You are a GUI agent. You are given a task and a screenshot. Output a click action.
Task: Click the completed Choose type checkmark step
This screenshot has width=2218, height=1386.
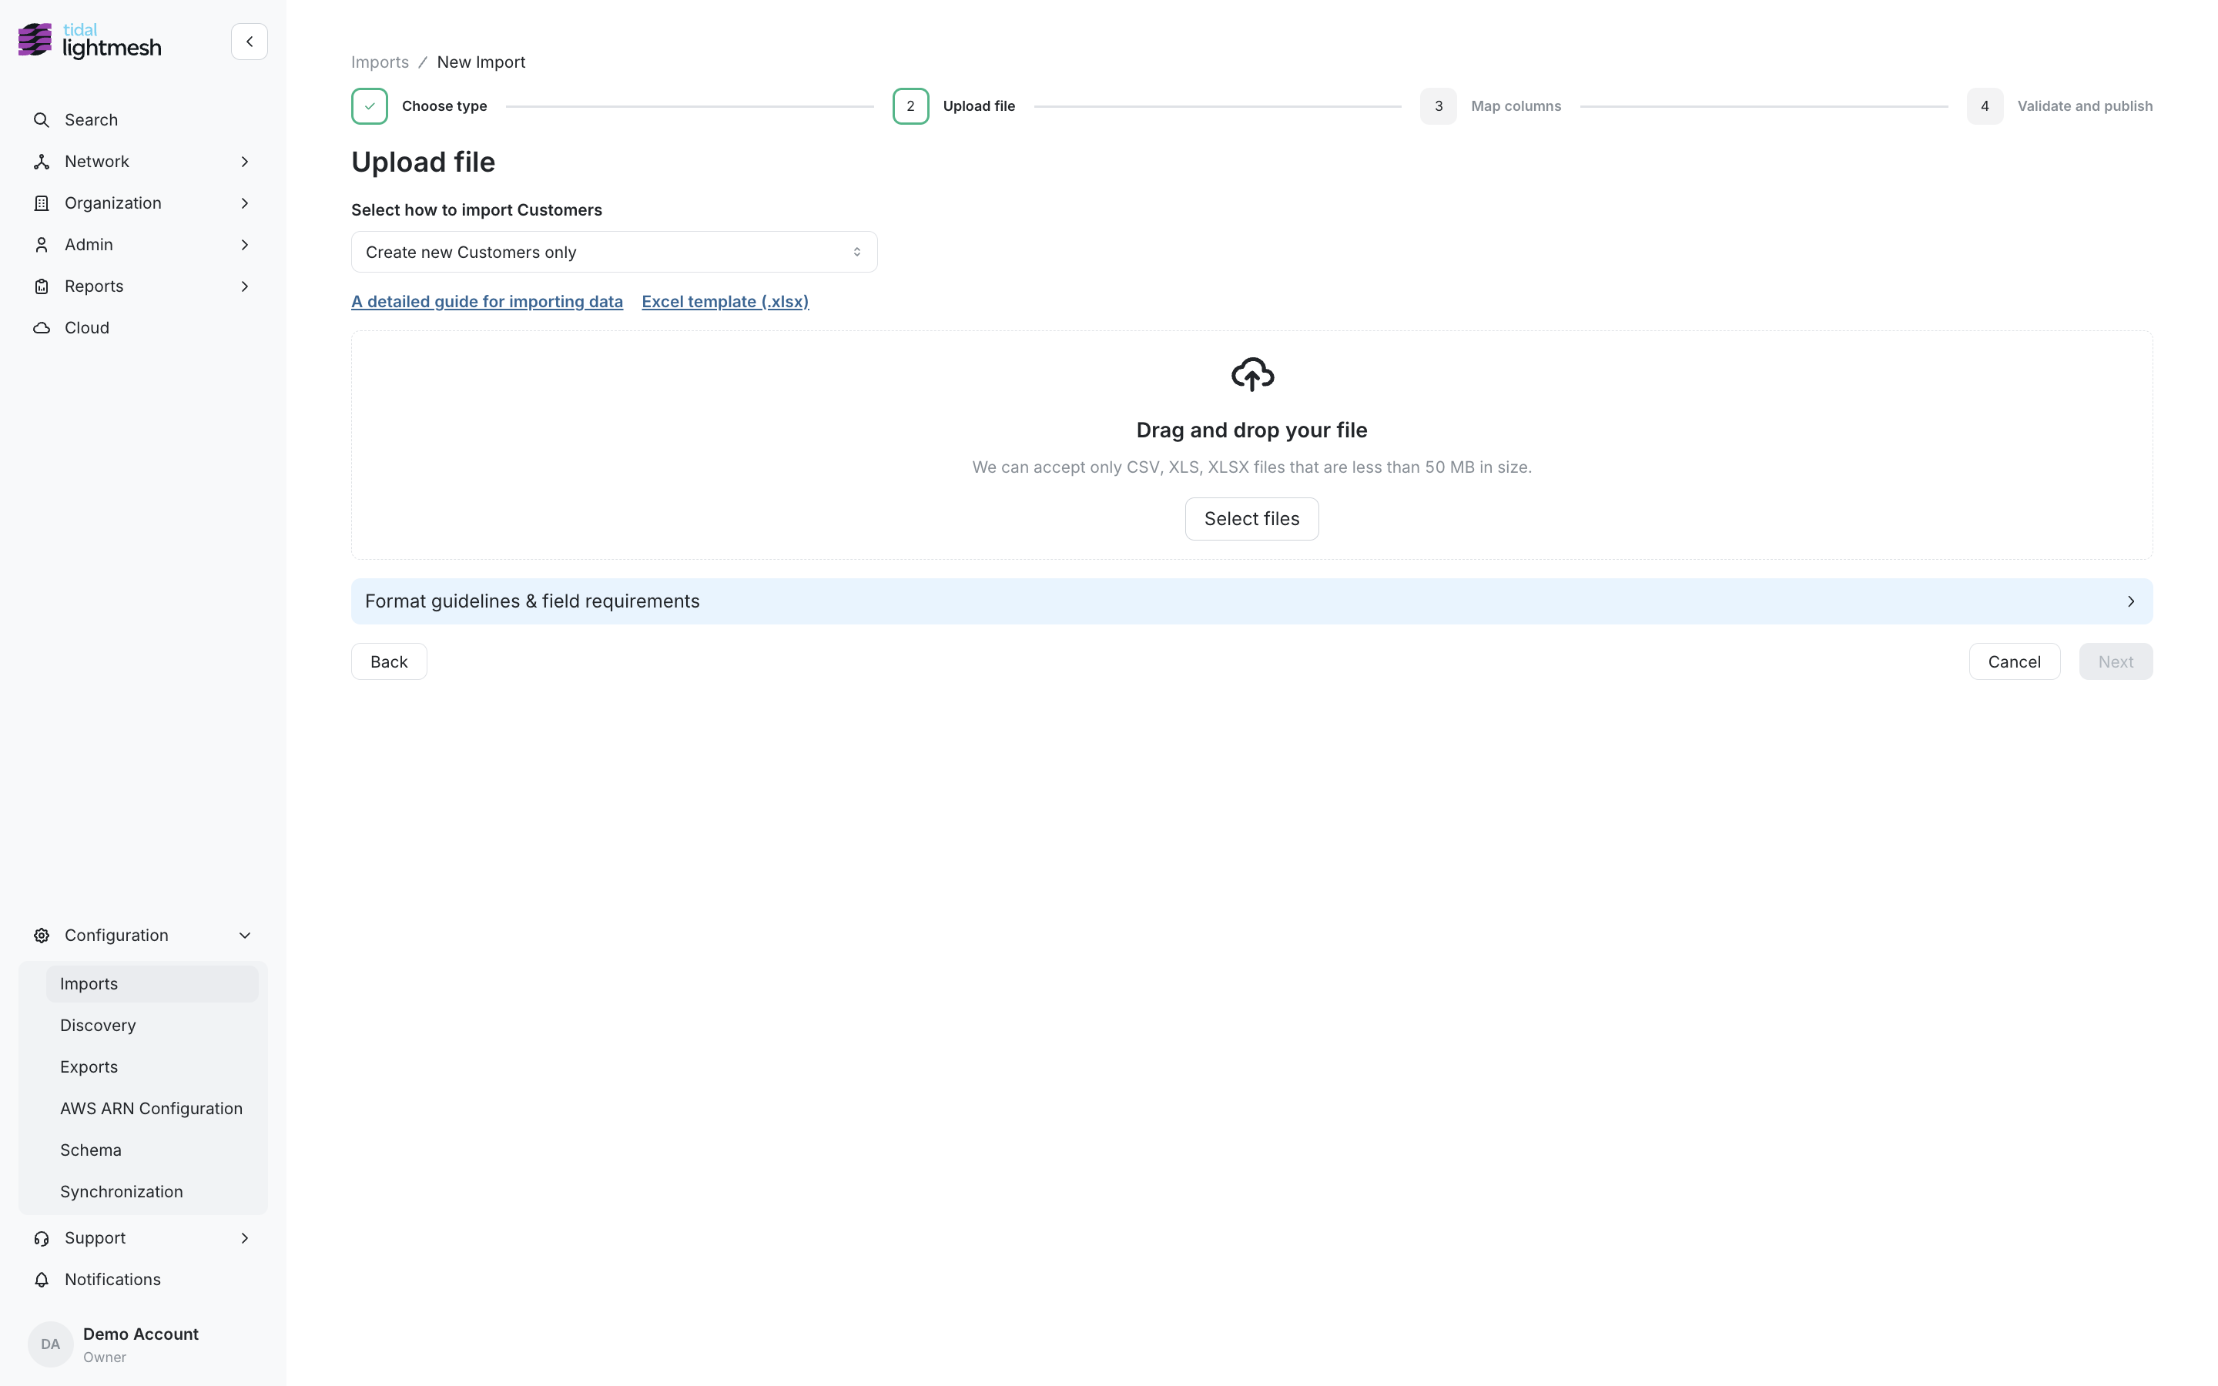[370, 106]
